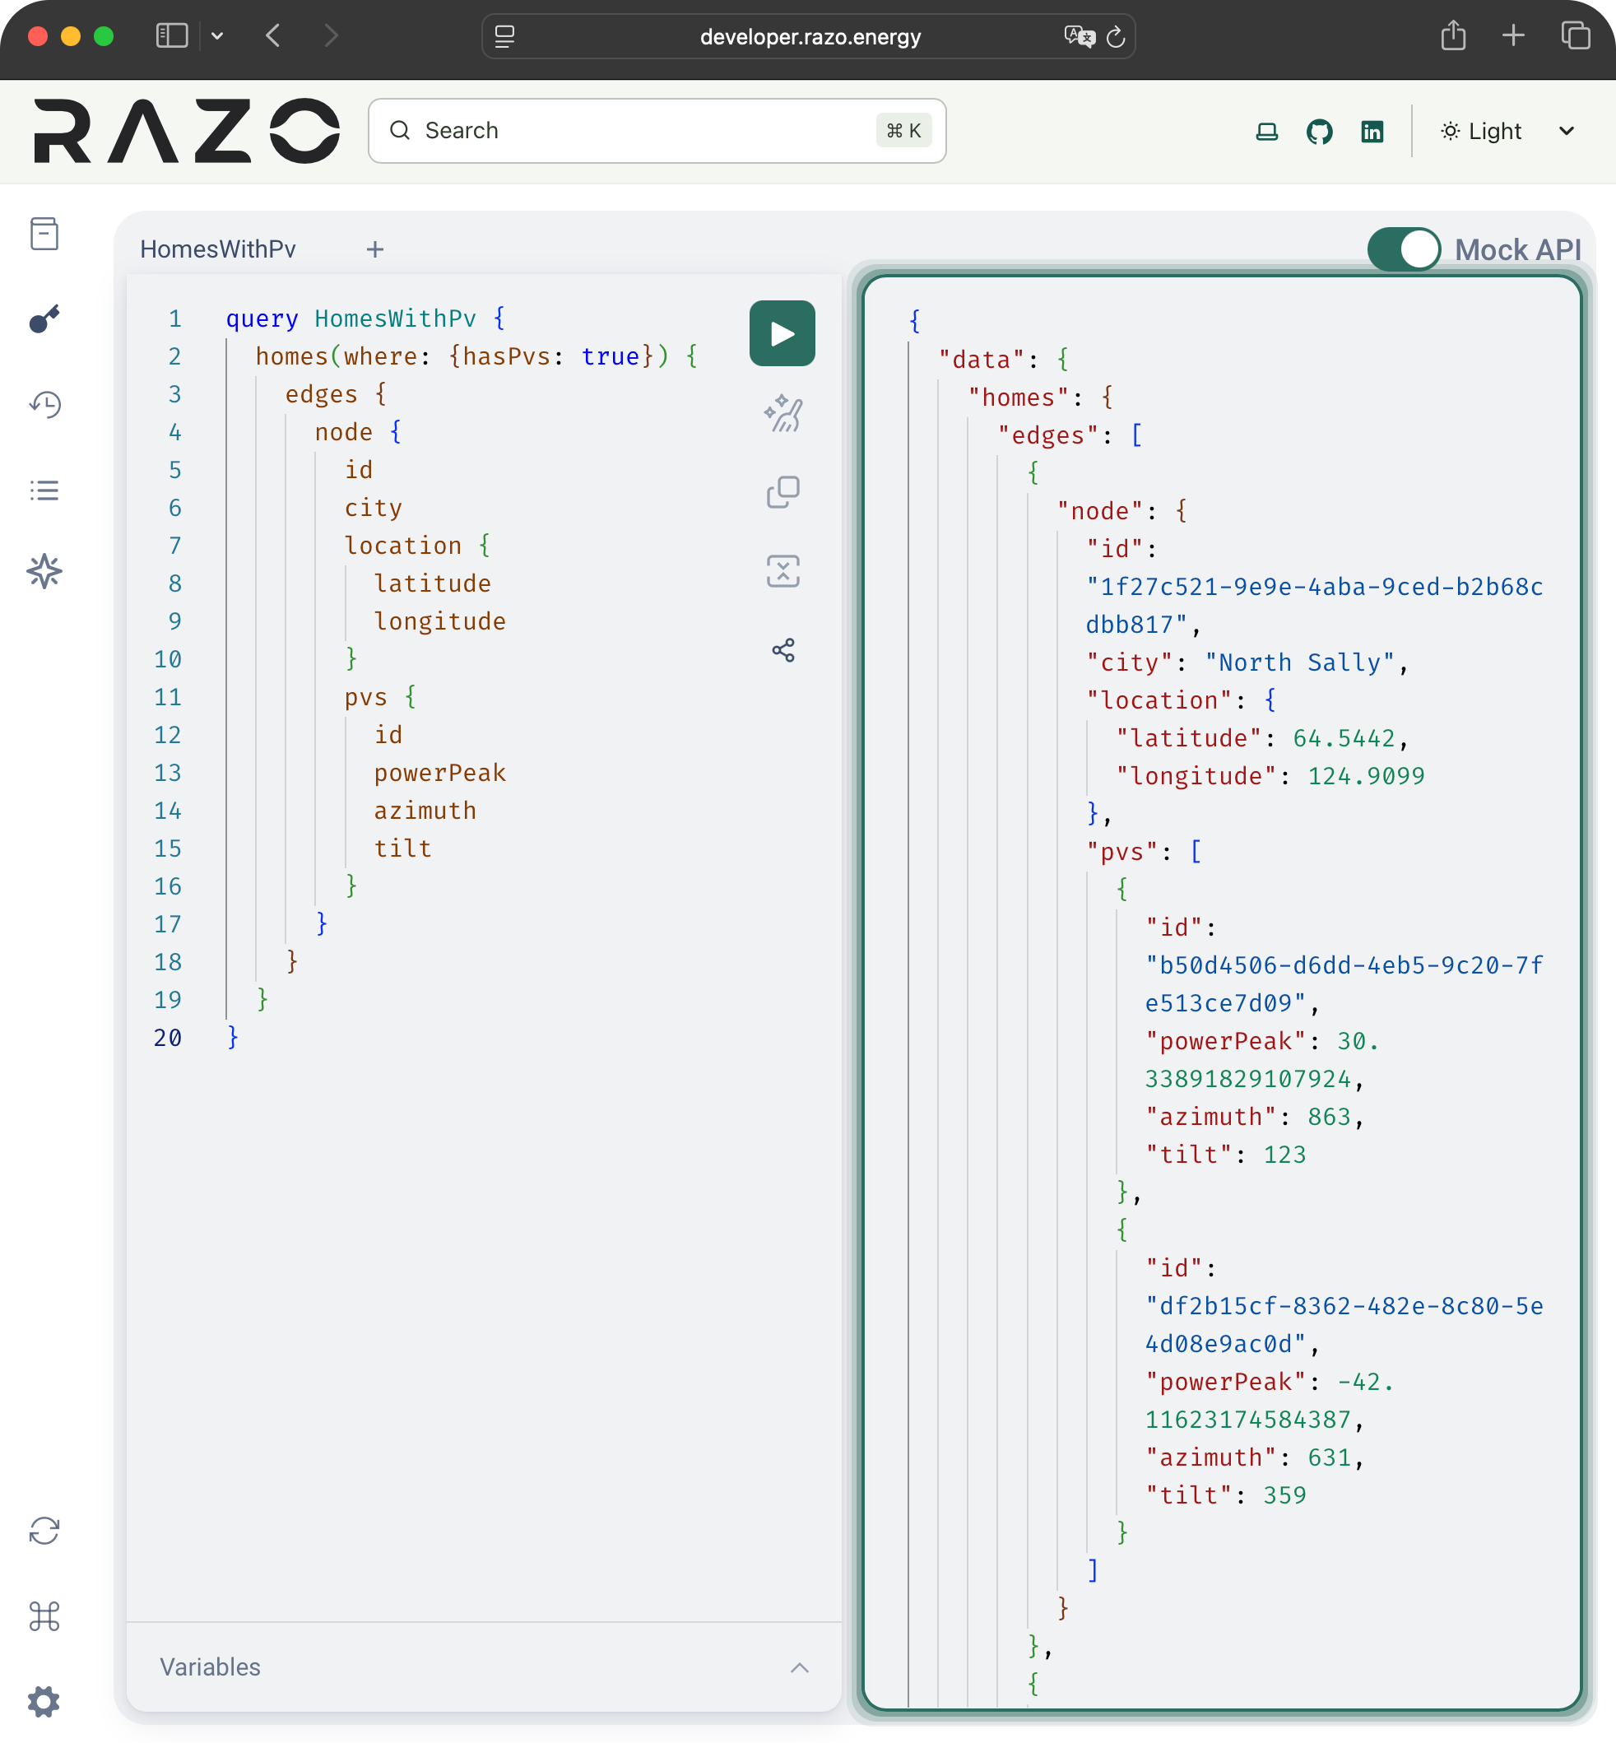Image resolution: width=1616 pixels, height=1743 pixels.
Task: Open the settings gear icon
Action: 44,1701
